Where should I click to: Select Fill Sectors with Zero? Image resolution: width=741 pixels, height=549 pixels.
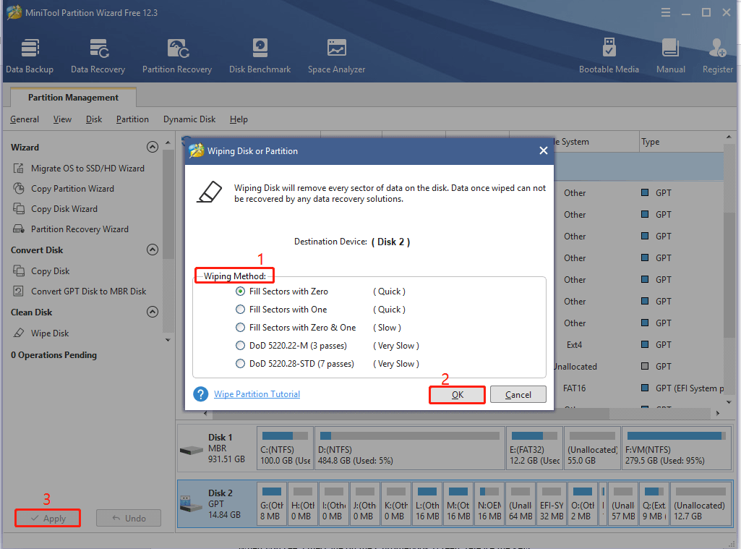[241, 291]
